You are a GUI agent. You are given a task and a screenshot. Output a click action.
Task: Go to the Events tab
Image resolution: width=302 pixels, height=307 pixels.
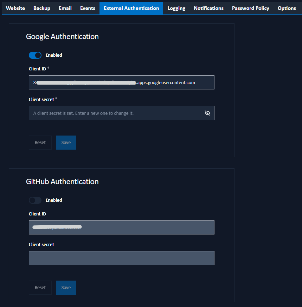(88, 8)
